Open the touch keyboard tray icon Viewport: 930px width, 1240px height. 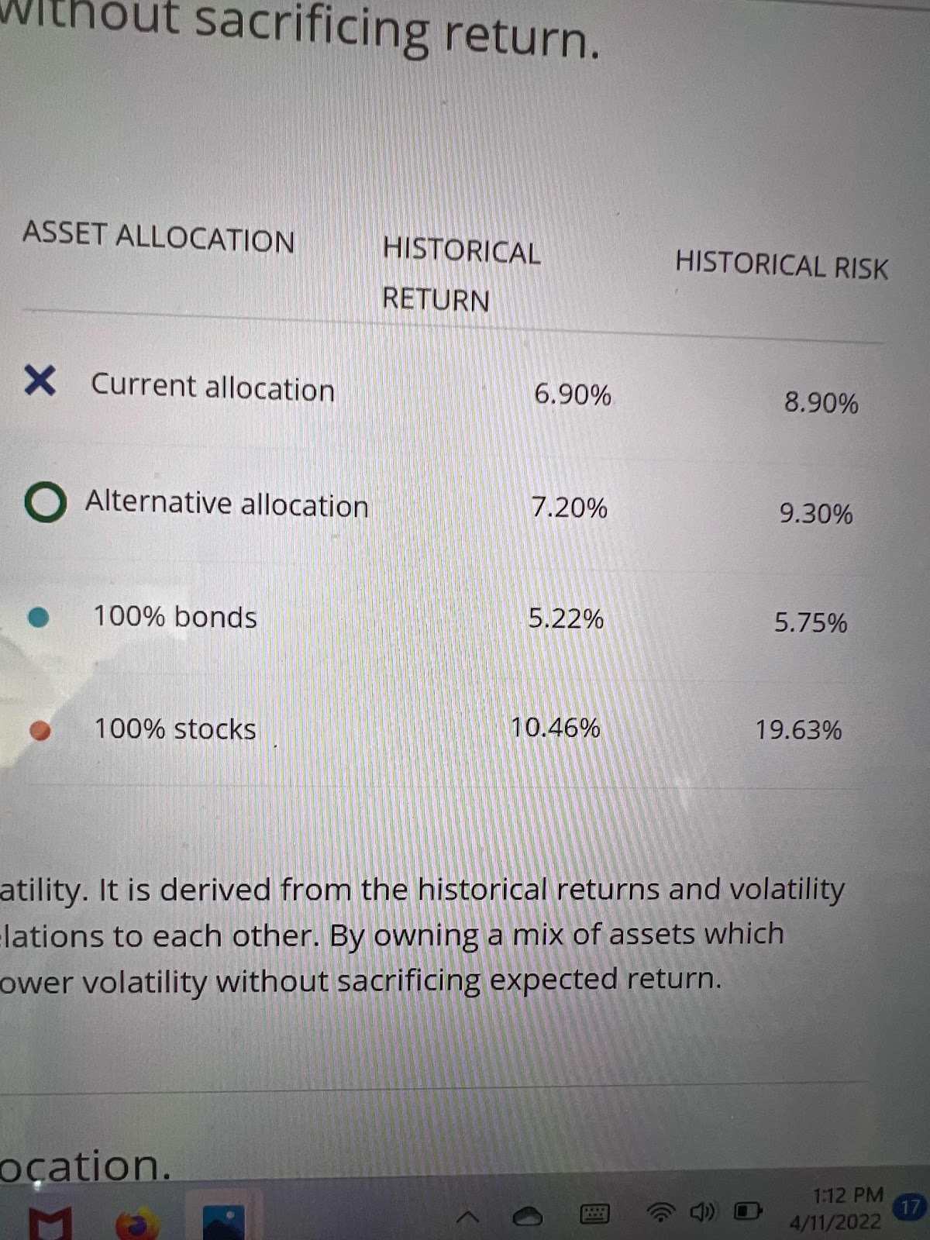[x=594, y=1214]
